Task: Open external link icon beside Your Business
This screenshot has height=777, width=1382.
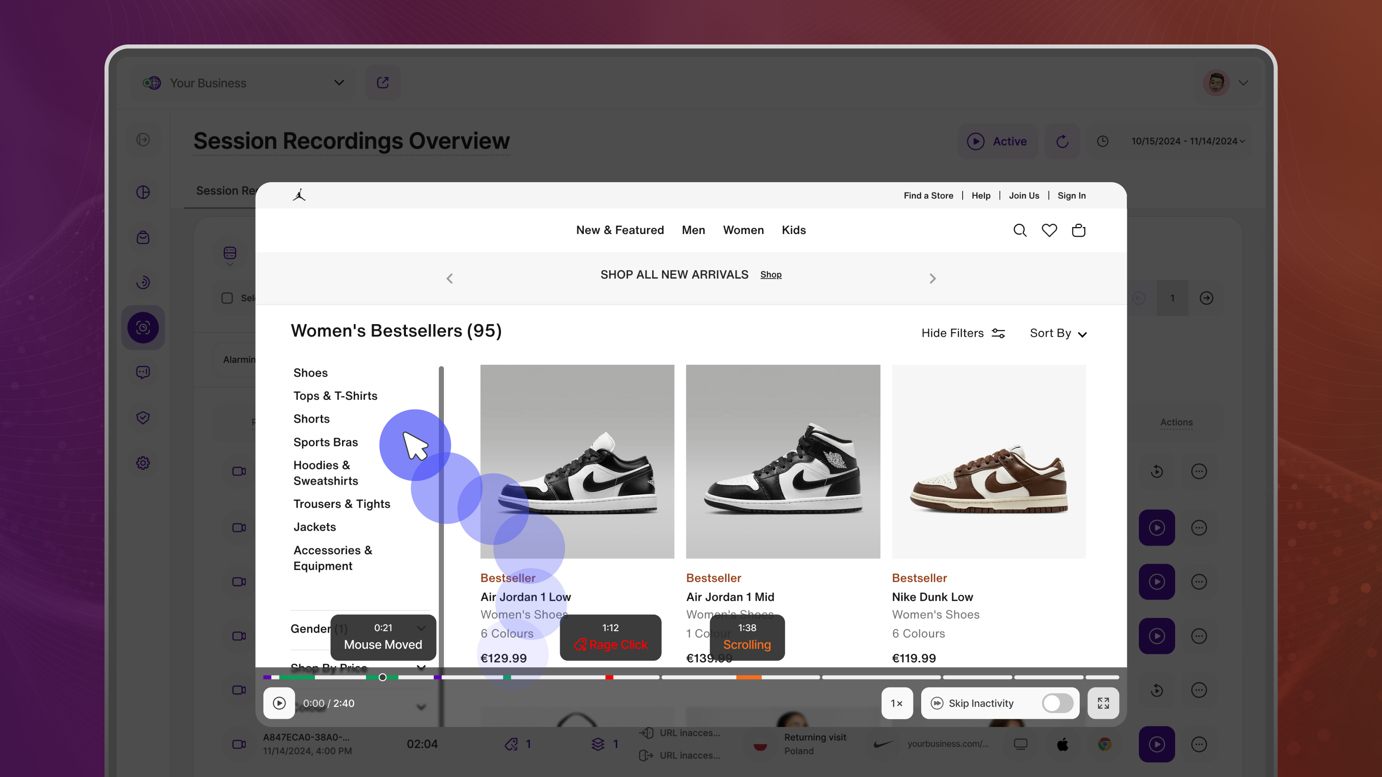Action: pyautogui.click(x=383, y=82)
